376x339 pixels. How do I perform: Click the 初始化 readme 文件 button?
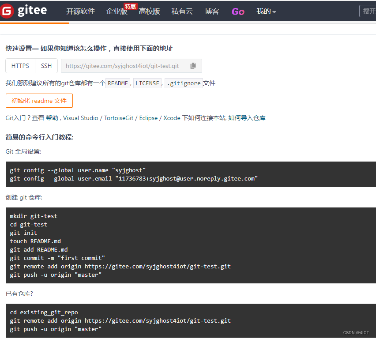coord(39,101)
